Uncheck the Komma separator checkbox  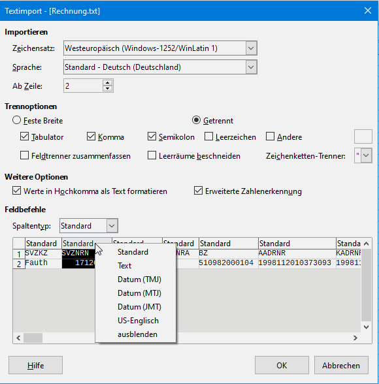point(91,136)
